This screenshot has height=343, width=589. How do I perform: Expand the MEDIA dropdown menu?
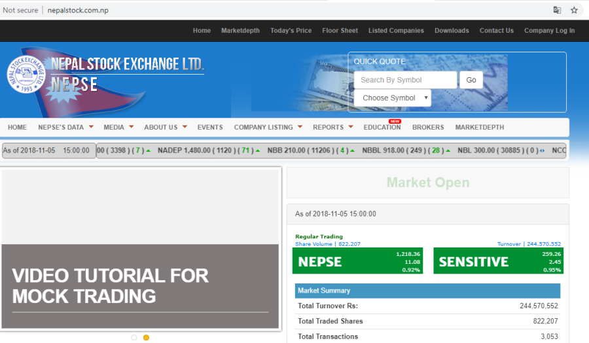pos(118,128)
